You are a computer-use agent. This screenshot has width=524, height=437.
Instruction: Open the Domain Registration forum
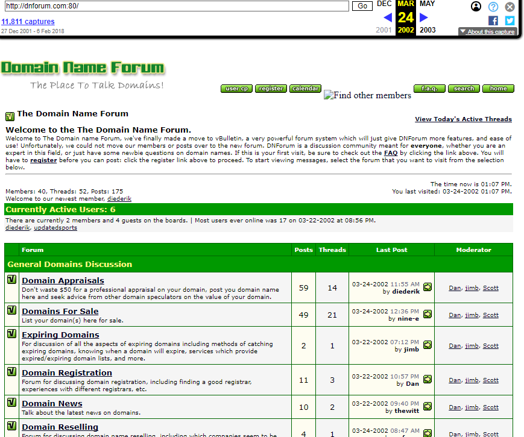67,373
